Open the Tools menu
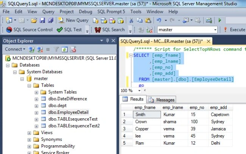Viewport: 246px width, 154px height. pyautogui.click(x=136, y=12)
